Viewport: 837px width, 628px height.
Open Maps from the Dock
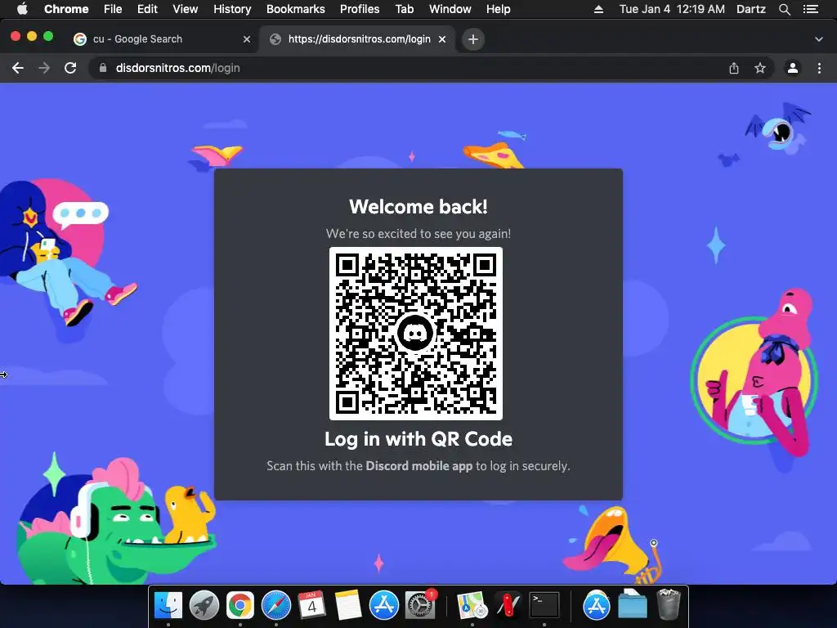click(x=472, y=606)
